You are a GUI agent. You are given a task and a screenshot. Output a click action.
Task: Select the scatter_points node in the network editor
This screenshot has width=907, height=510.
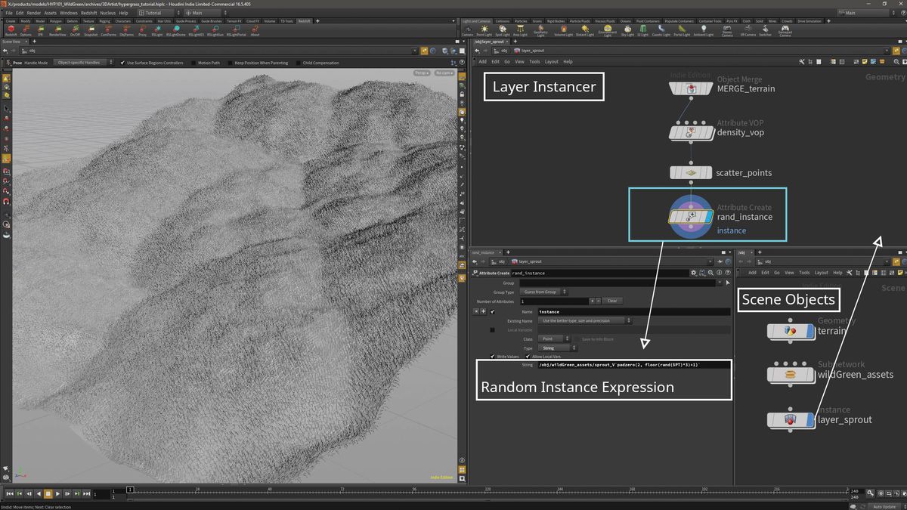690,172
